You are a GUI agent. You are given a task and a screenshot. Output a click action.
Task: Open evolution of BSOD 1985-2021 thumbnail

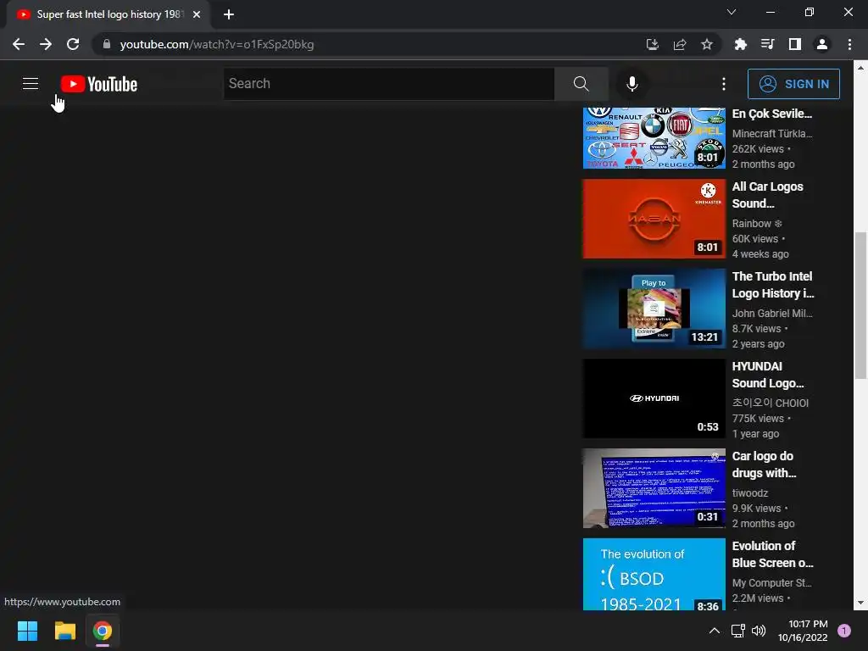pyautogui.click(x=654, y=574)
